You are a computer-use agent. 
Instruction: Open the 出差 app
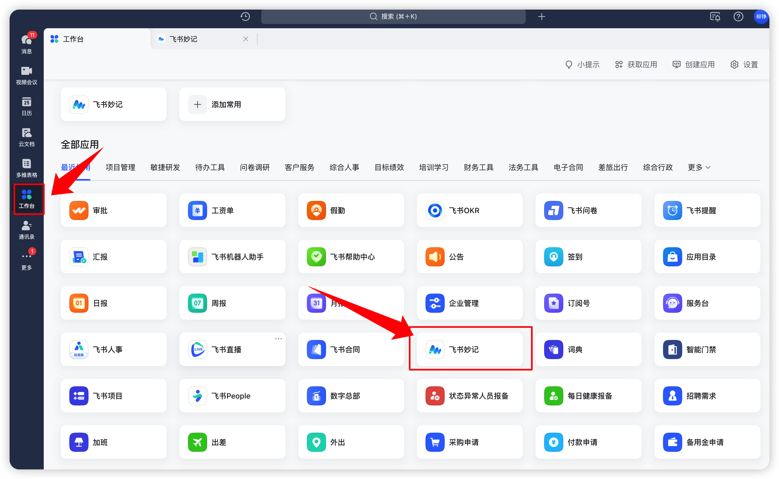[x=232, y=442]
